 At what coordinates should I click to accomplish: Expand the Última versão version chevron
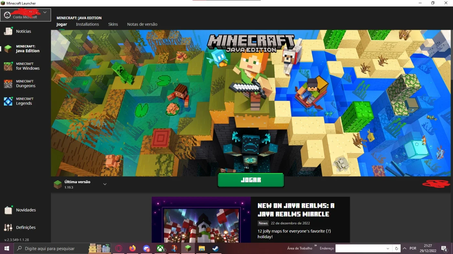105,184
